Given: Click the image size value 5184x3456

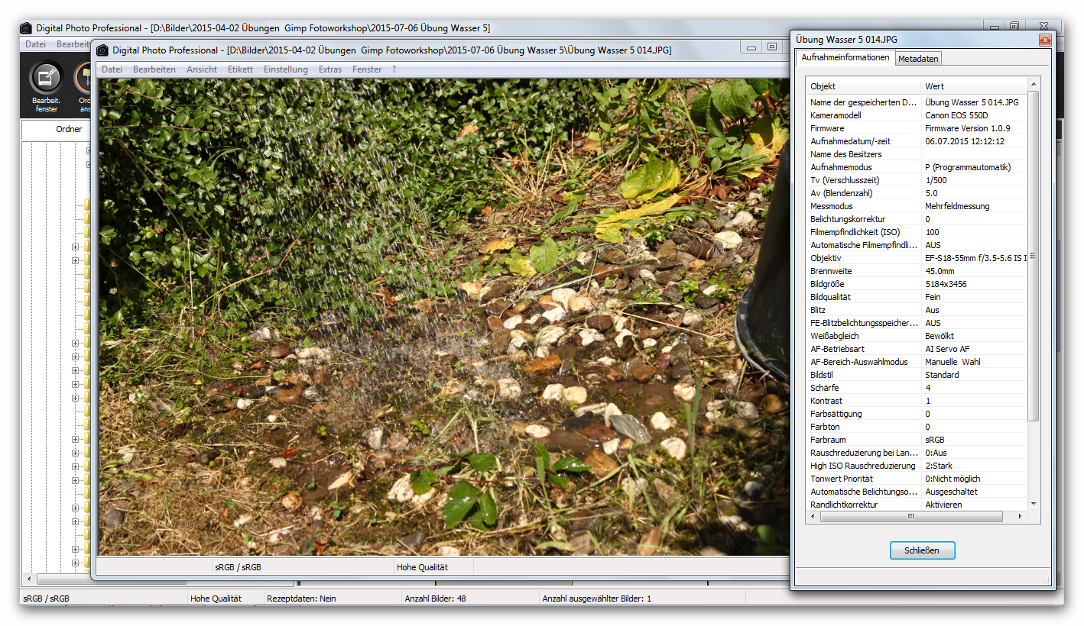Looking at the screenshot, I should tap(945, 284).
